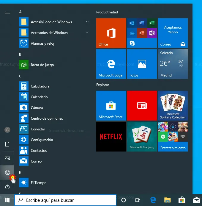Click the letter C section header
The width and height of the screenshot is (202, 206).
20,76
